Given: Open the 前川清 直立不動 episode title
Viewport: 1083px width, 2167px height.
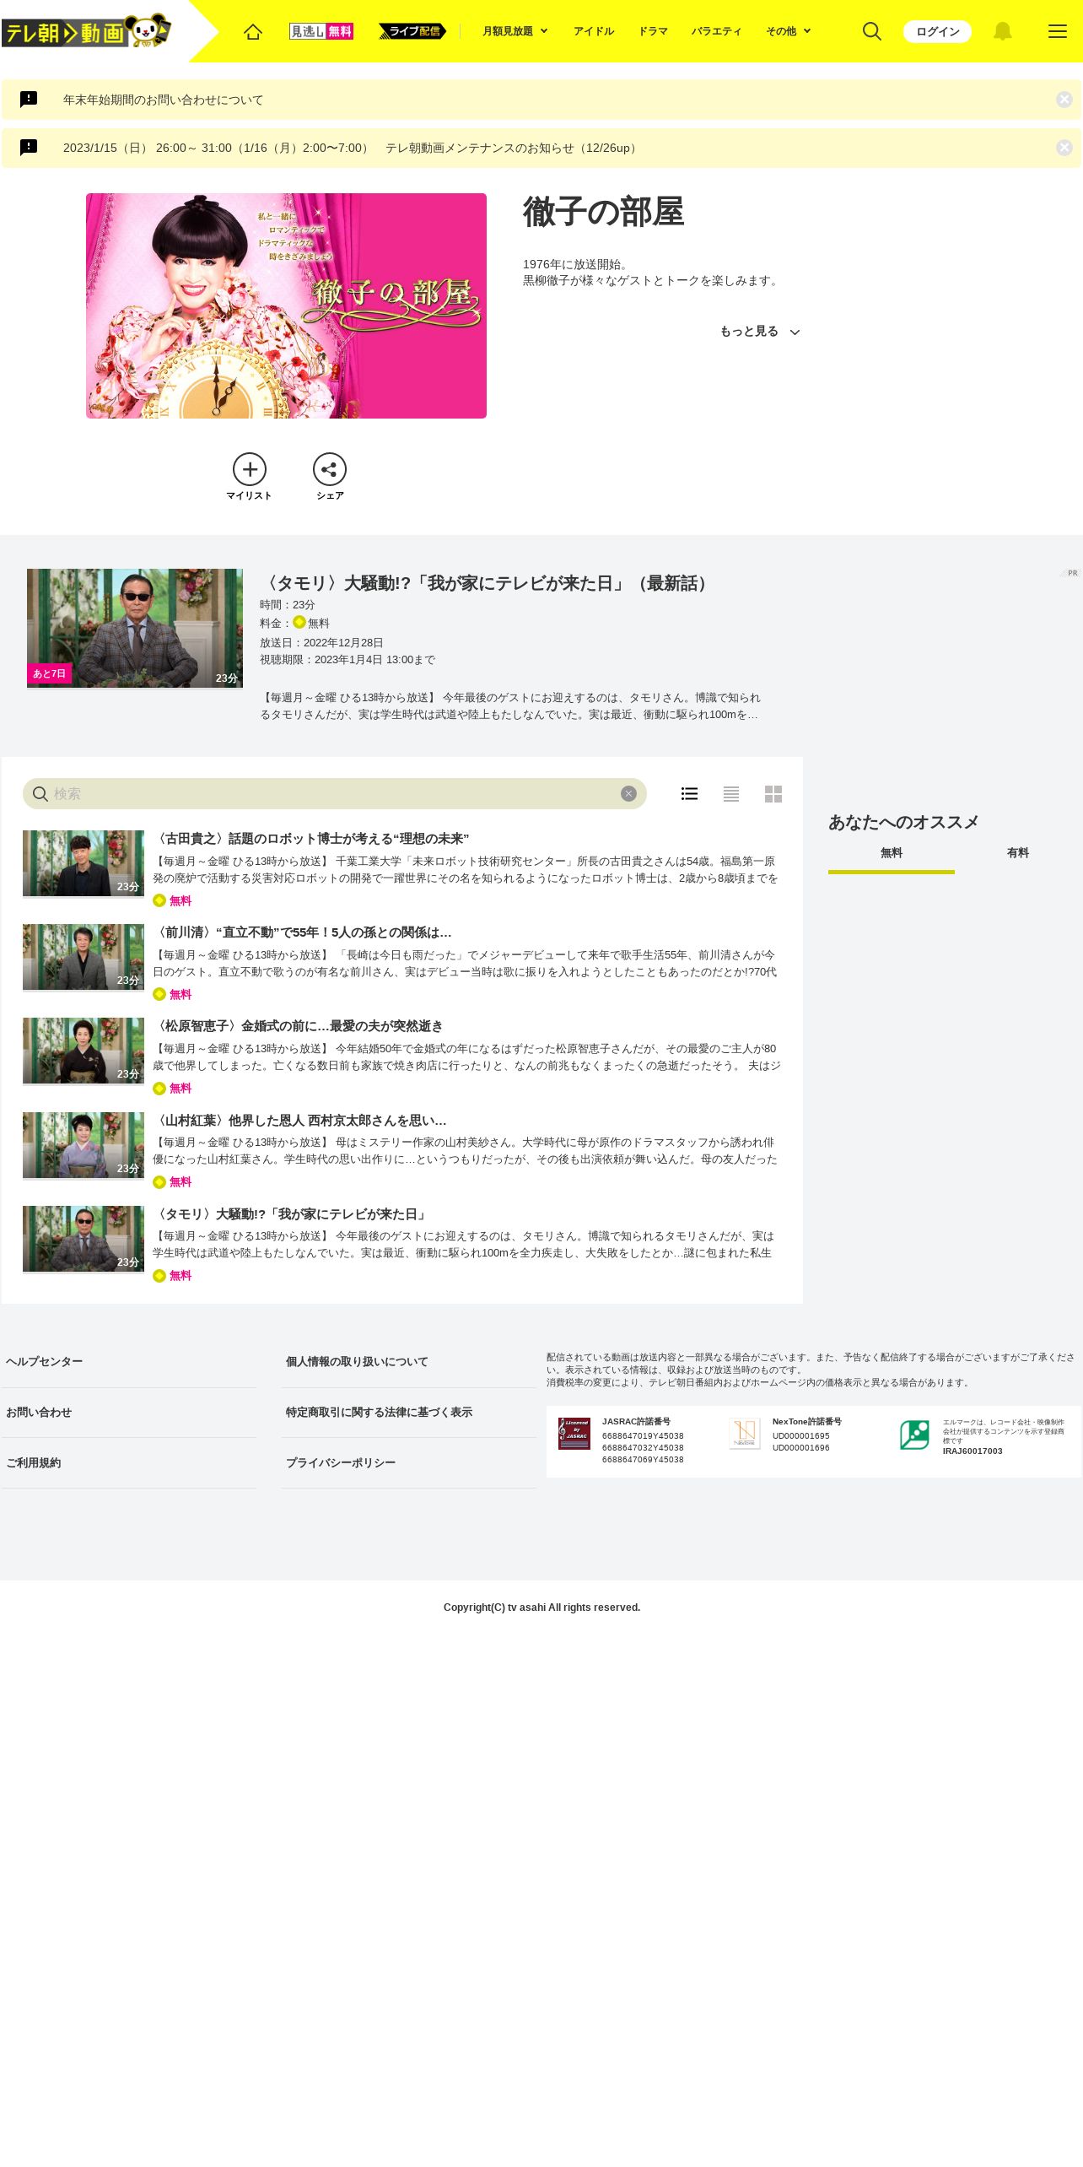Looking at the screenshot, I should click(302, 932).
